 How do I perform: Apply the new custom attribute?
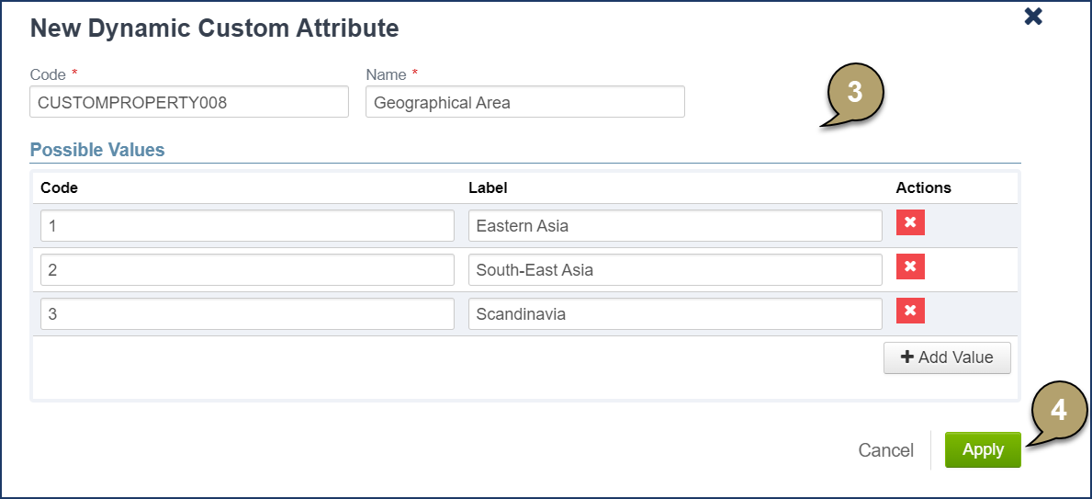click(x=983, y=450)
